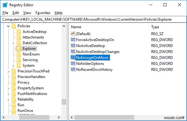Image resolution: width=187 pixels, height=121 pixels.
Task: Open the View menu
Action: pyautogui.click(x=27, y=13)
